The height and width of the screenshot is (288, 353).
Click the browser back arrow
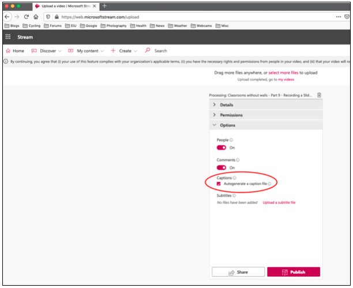pos(7,17)
